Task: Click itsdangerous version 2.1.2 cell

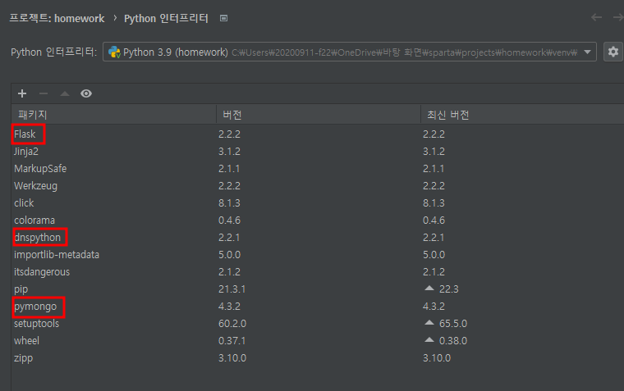Action: (x=229, y=272)
